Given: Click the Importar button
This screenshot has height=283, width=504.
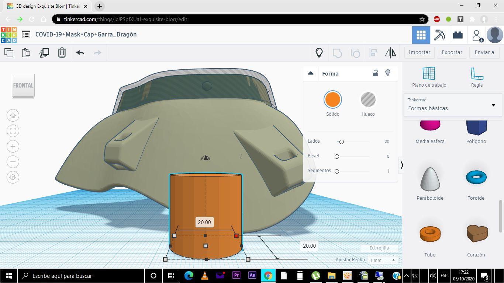Looking at the screenshot, I should pos(420,52).
